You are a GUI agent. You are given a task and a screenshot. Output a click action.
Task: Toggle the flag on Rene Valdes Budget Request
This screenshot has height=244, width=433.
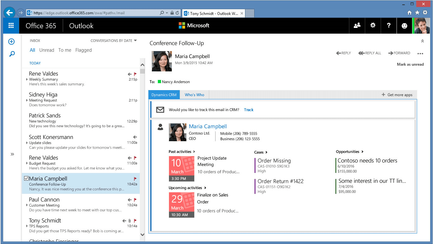(135, 158)
